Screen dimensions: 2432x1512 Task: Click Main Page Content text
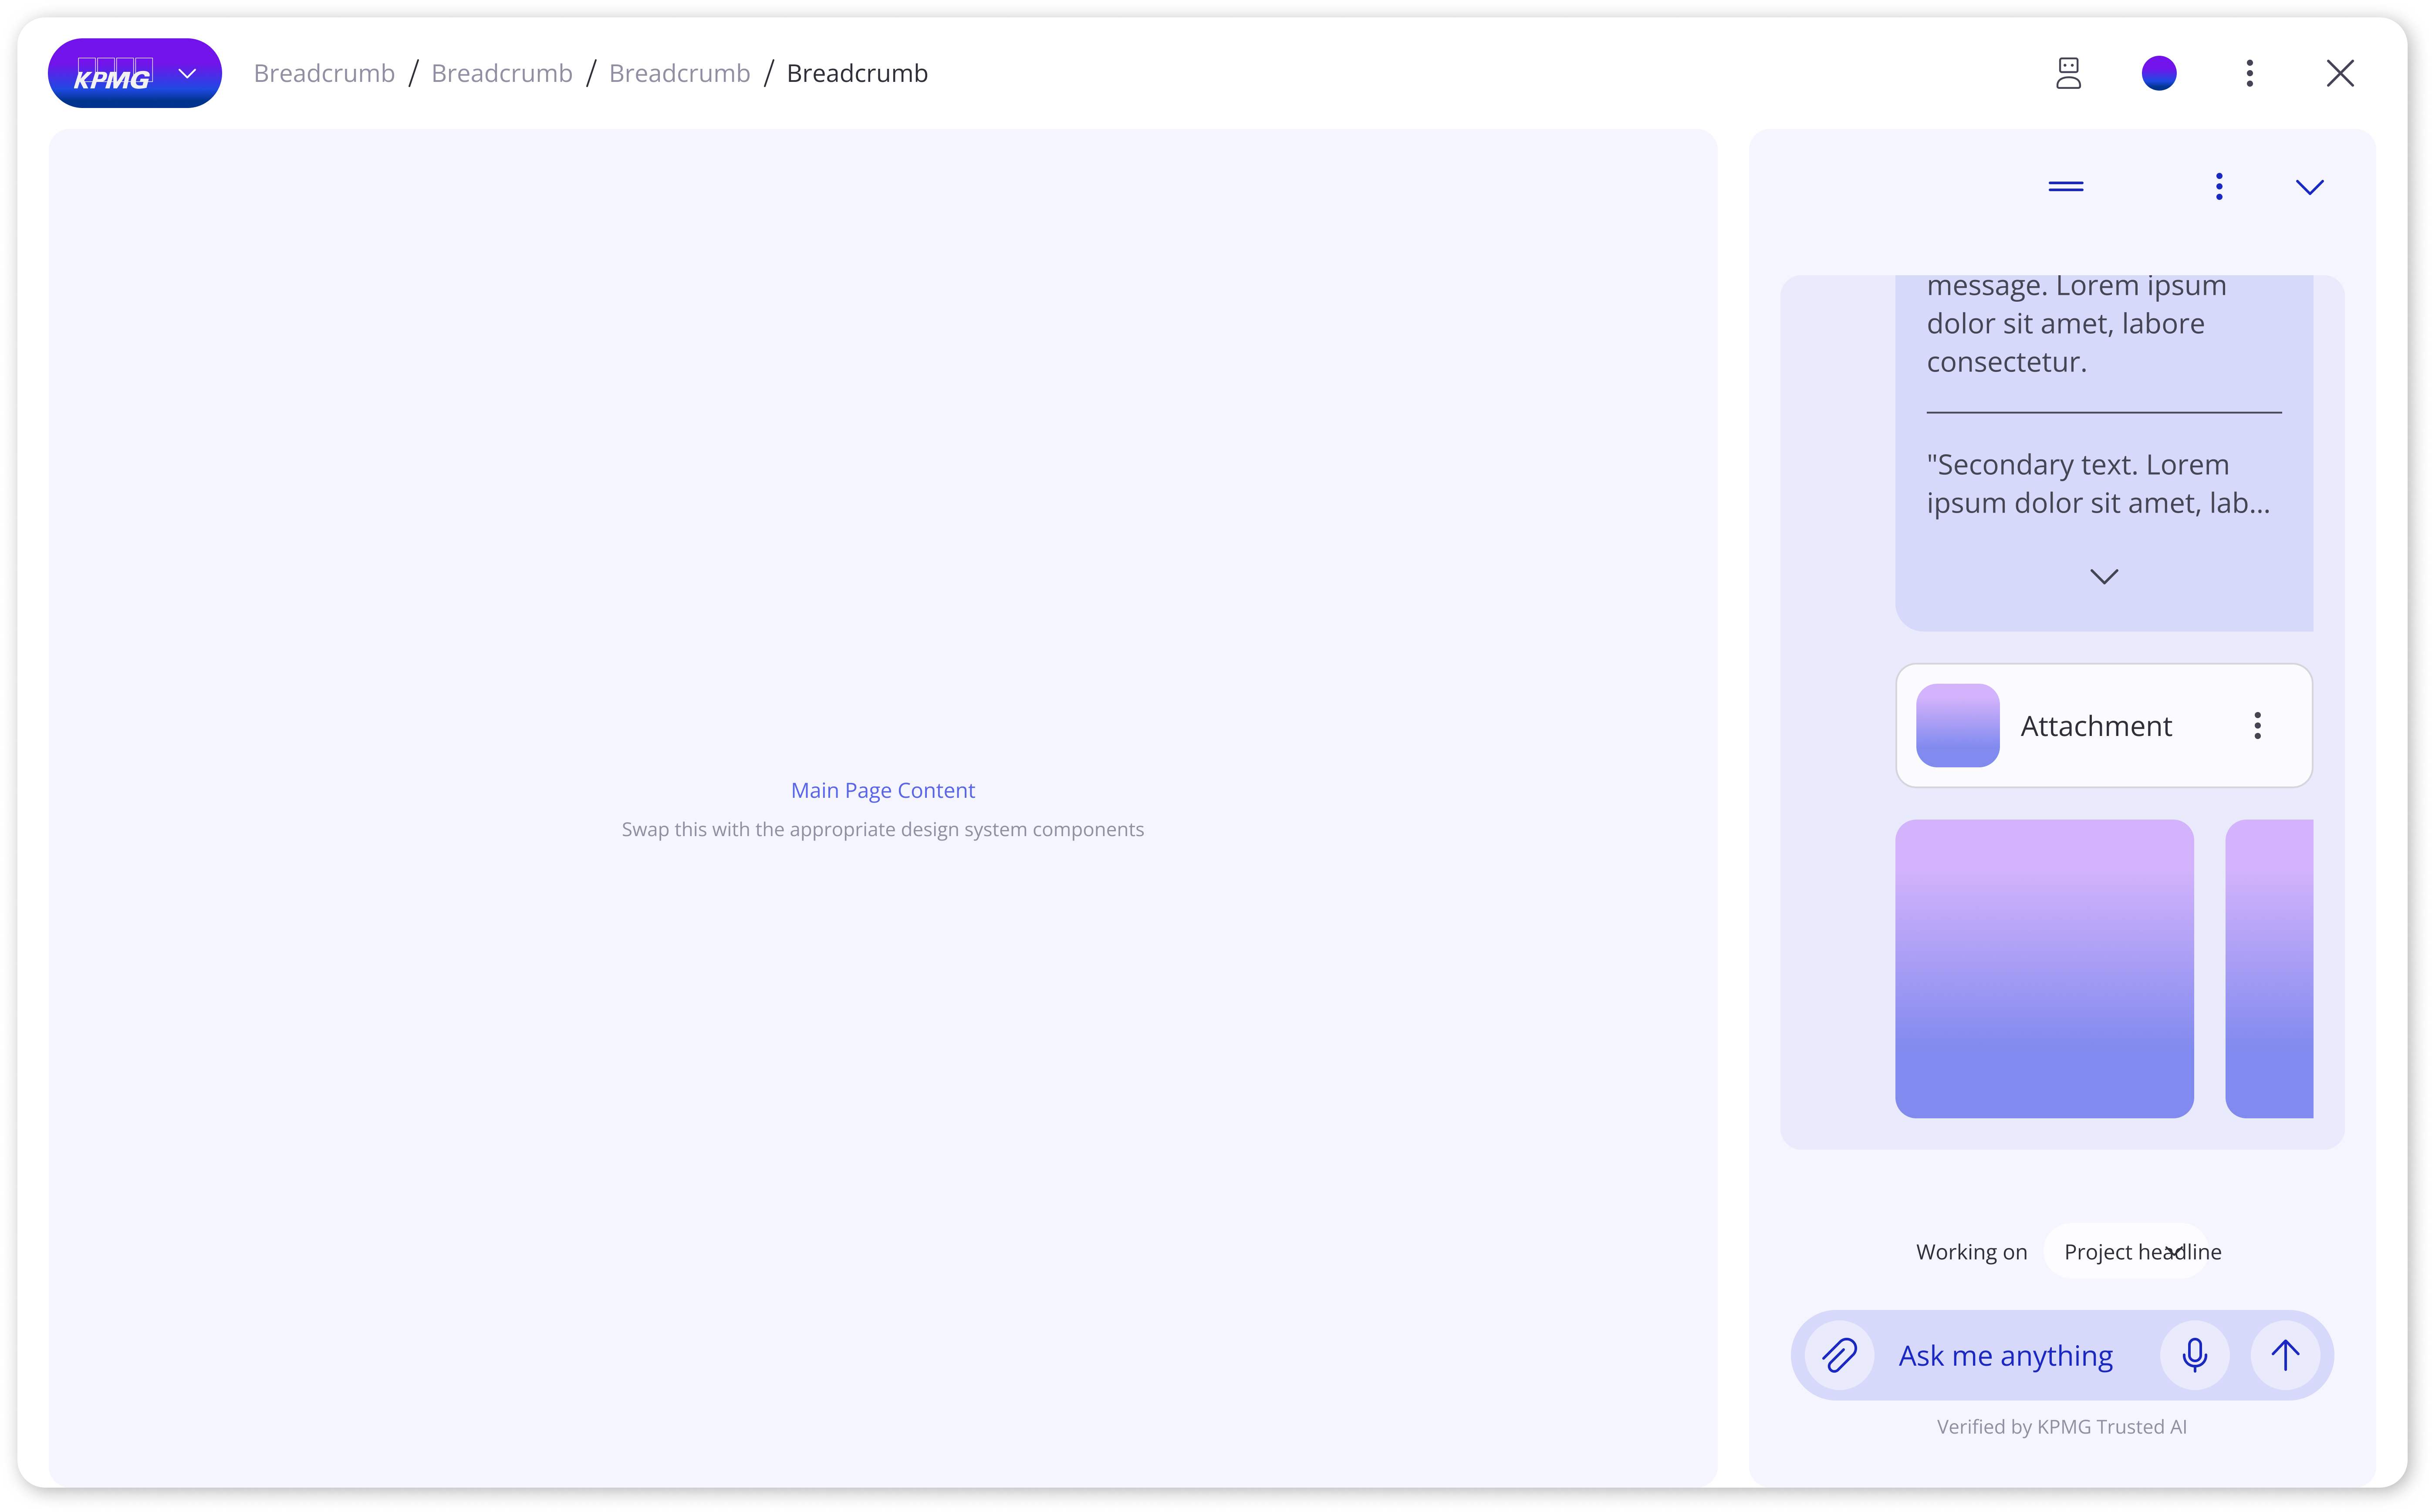(882, 790)
